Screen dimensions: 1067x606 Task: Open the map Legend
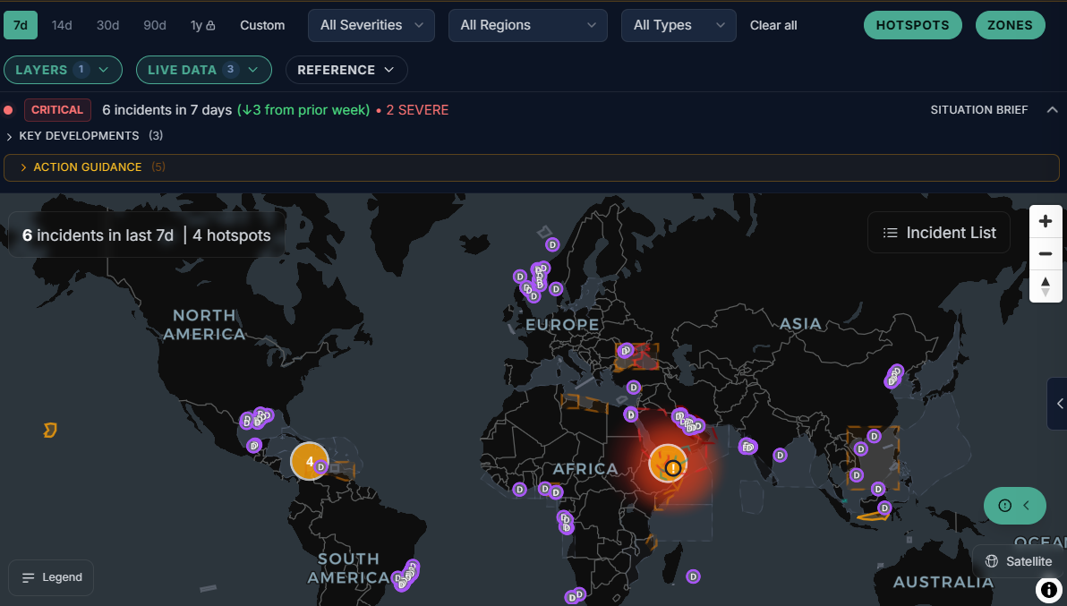point(51,577)
